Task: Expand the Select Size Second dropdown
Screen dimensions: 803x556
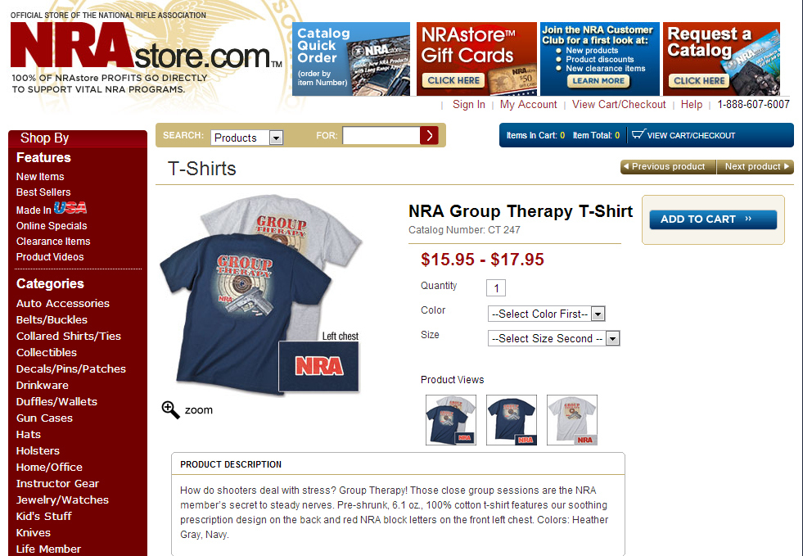Action: click(553, 338)
